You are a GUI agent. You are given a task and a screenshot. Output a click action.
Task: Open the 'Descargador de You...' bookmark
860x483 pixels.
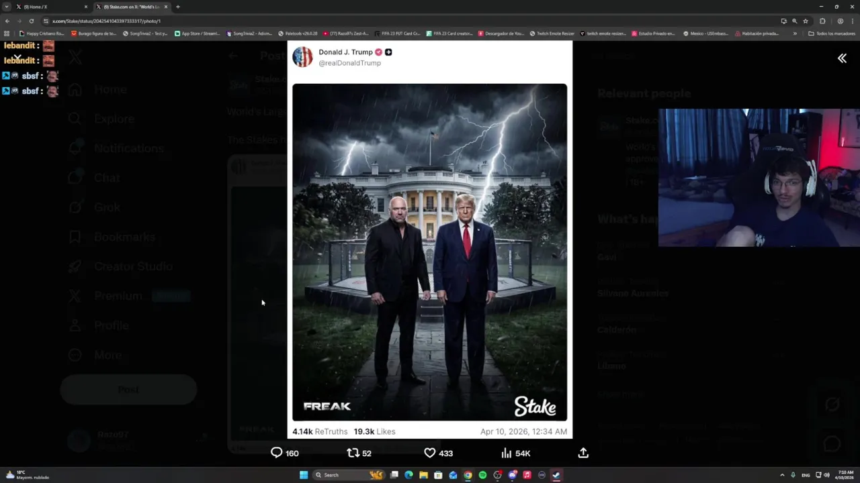pyautogui.click(x=501, y=34)
